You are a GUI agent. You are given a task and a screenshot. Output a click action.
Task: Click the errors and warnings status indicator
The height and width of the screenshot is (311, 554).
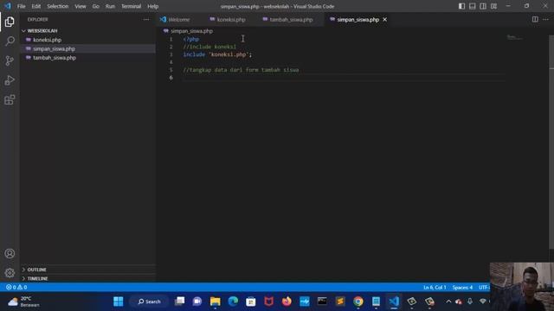coord(16,288)
